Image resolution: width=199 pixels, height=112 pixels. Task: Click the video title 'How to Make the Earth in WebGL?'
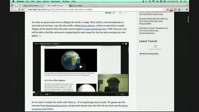pyautogui.click(x=47, y=44)
